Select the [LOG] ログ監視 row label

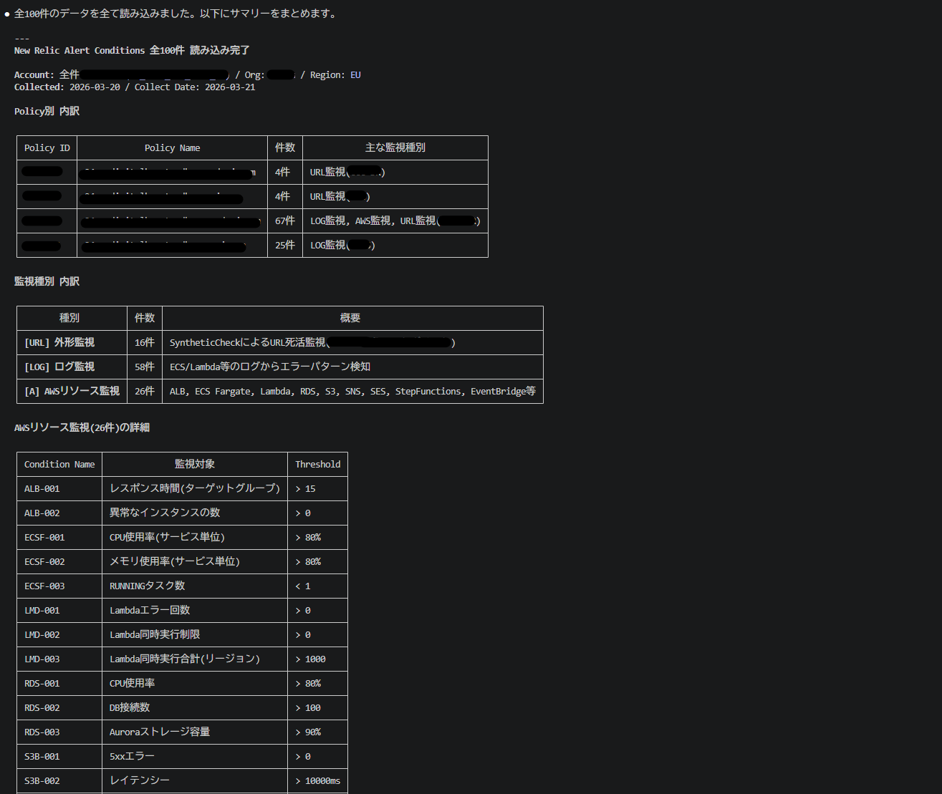tap(59, 367)
